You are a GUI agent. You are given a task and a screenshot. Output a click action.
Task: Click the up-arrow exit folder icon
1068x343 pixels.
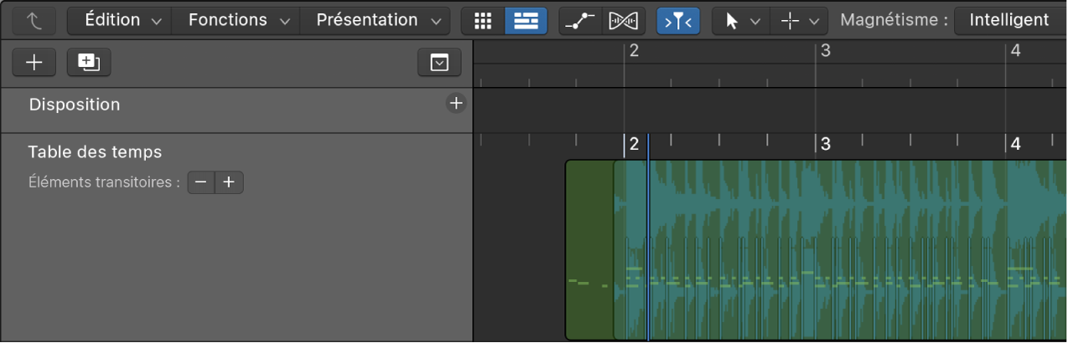pyautogui.click(x=34, y=21)
